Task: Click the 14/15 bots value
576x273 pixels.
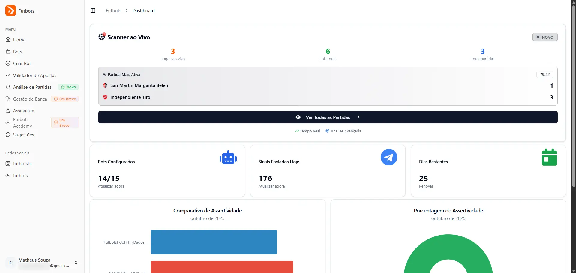Action: tap(109, 178)
